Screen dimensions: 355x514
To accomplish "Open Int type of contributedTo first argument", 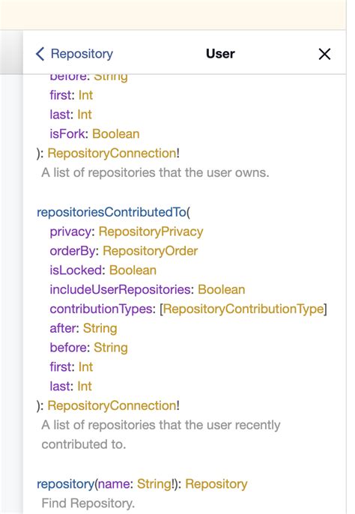I will point(85,367).
